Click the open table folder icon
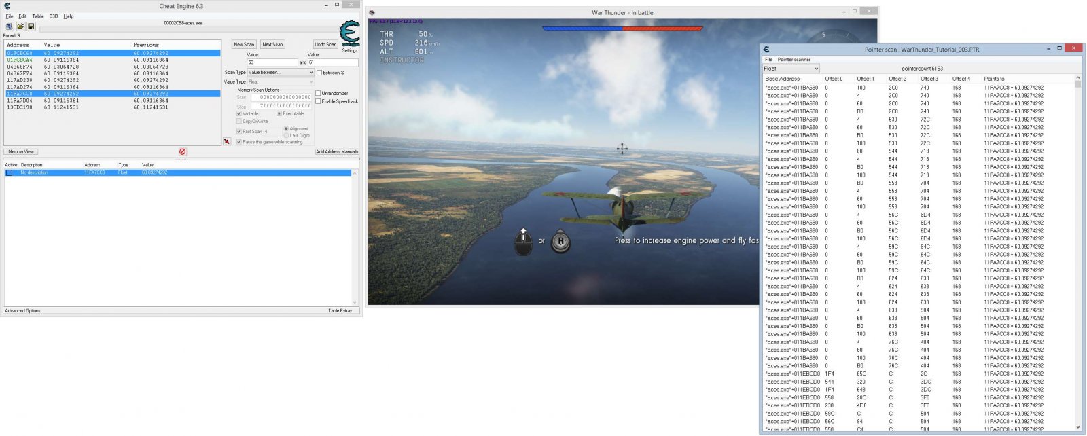Screen dimensions: 1087x436 [x=20, y=26]
